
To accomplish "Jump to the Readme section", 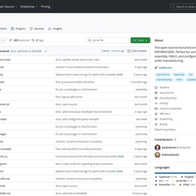I will tap(164, 88).
